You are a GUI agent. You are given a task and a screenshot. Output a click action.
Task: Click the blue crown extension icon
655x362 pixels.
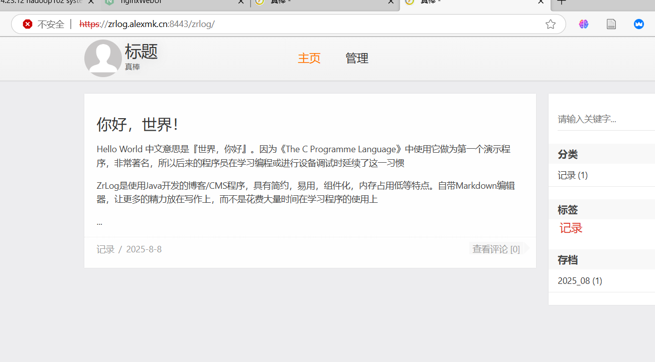pyautogui.click(x=638, y=24)
